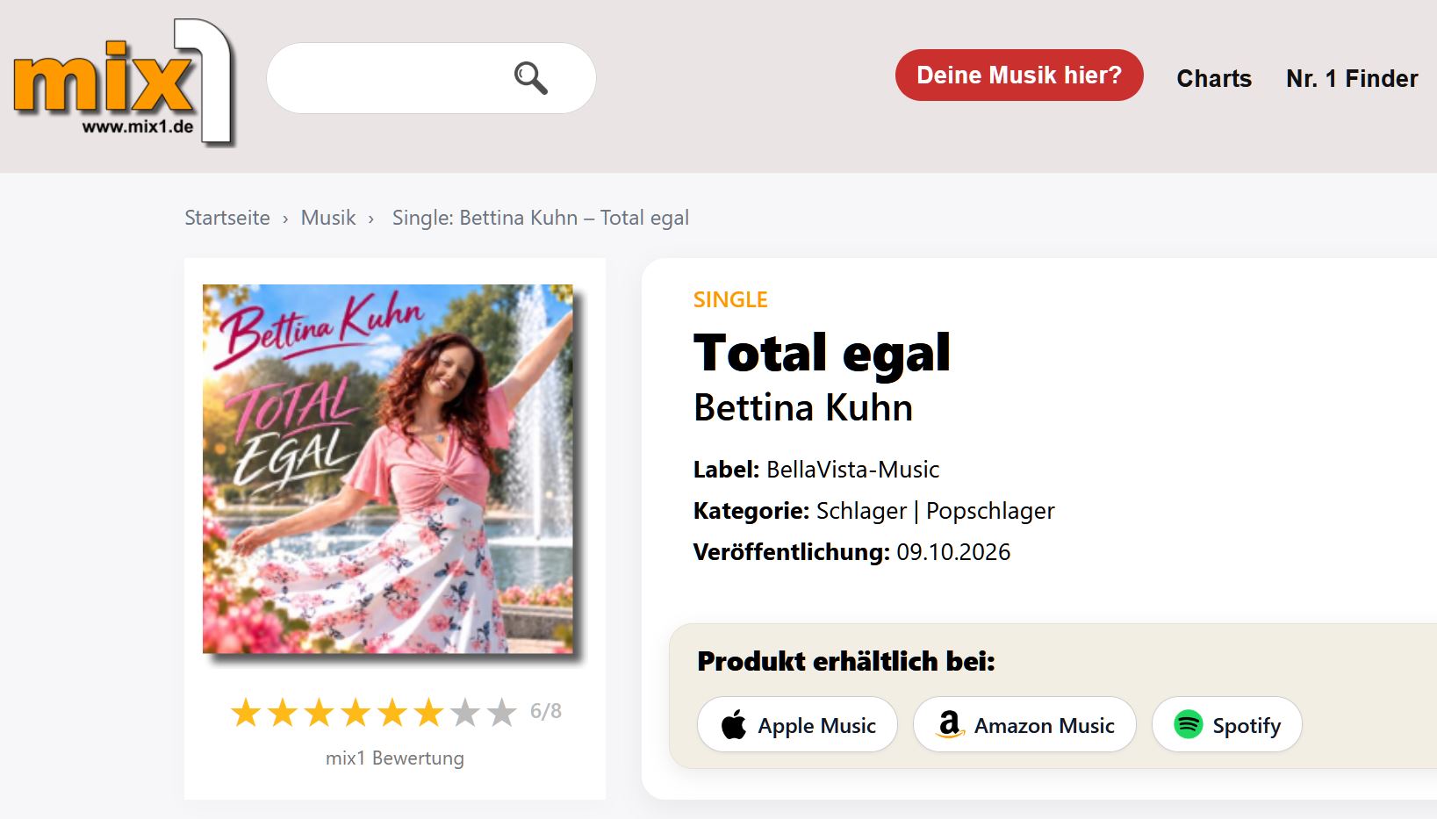Open the Amazon Music link button

point(1024,725)
